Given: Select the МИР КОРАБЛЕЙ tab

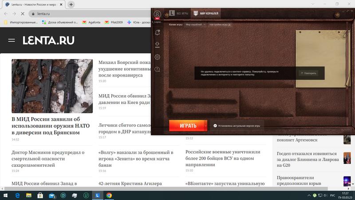Looking at the screenshot, I should click(206, 13).
